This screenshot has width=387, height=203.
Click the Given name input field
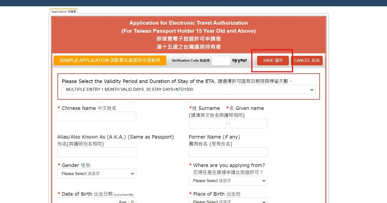pos(249,124)
